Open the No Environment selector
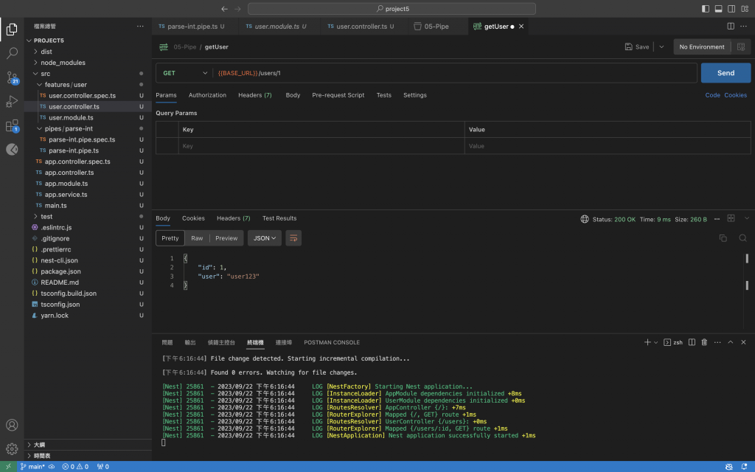The image size is (755, 472). pos(702,46)
